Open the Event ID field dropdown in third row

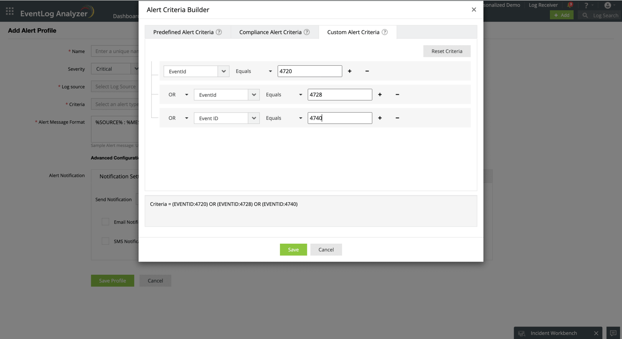pyautogui.click(x=254, y=118)
